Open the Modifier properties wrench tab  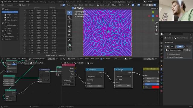162,69
